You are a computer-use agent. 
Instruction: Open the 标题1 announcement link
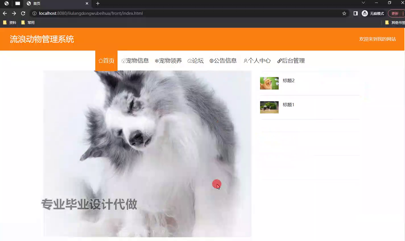coord(288,105)
